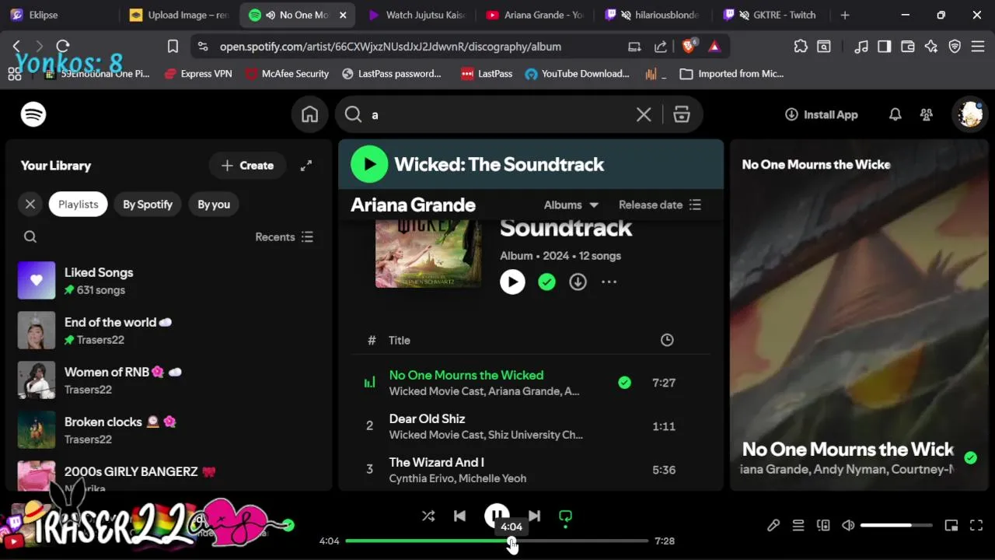995x560 pixels.
Task: Select track Dear Old Shiz
Action: (427, 418)
